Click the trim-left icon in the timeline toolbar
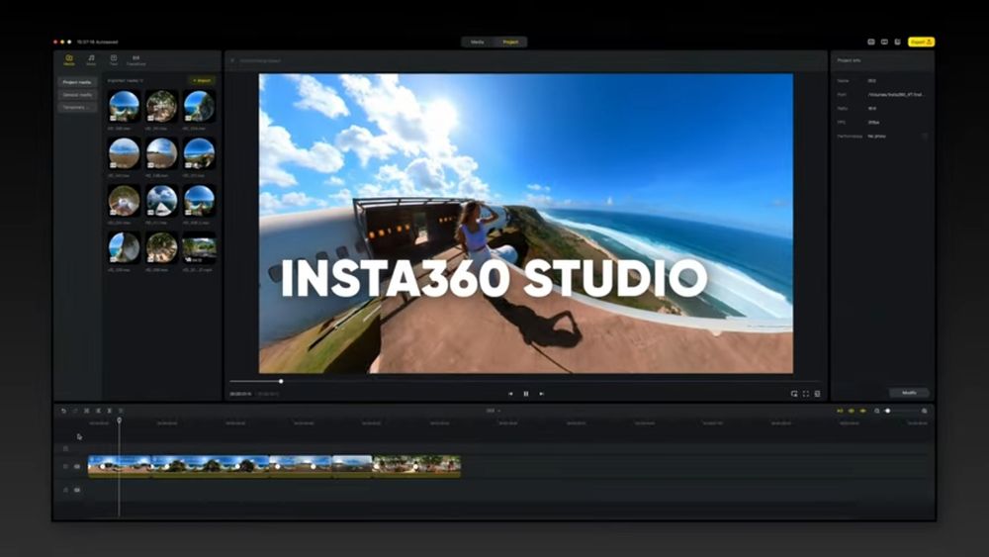Viewport: 989px width, 557px height. coord(98,411)
